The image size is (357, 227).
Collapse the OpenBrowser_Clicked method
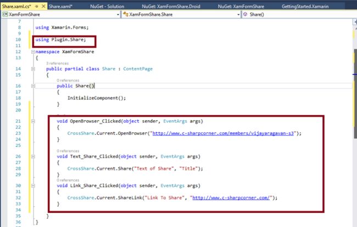click(33, 121)
